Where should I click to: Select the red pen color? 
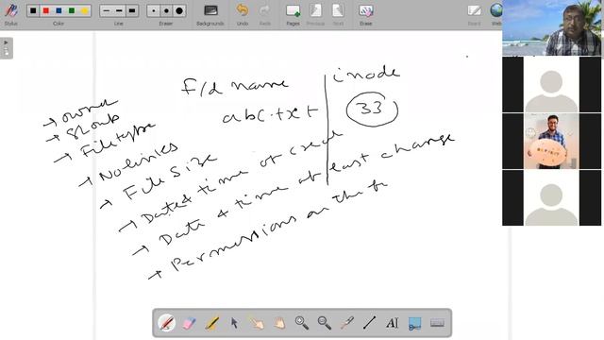coord(46,10)
